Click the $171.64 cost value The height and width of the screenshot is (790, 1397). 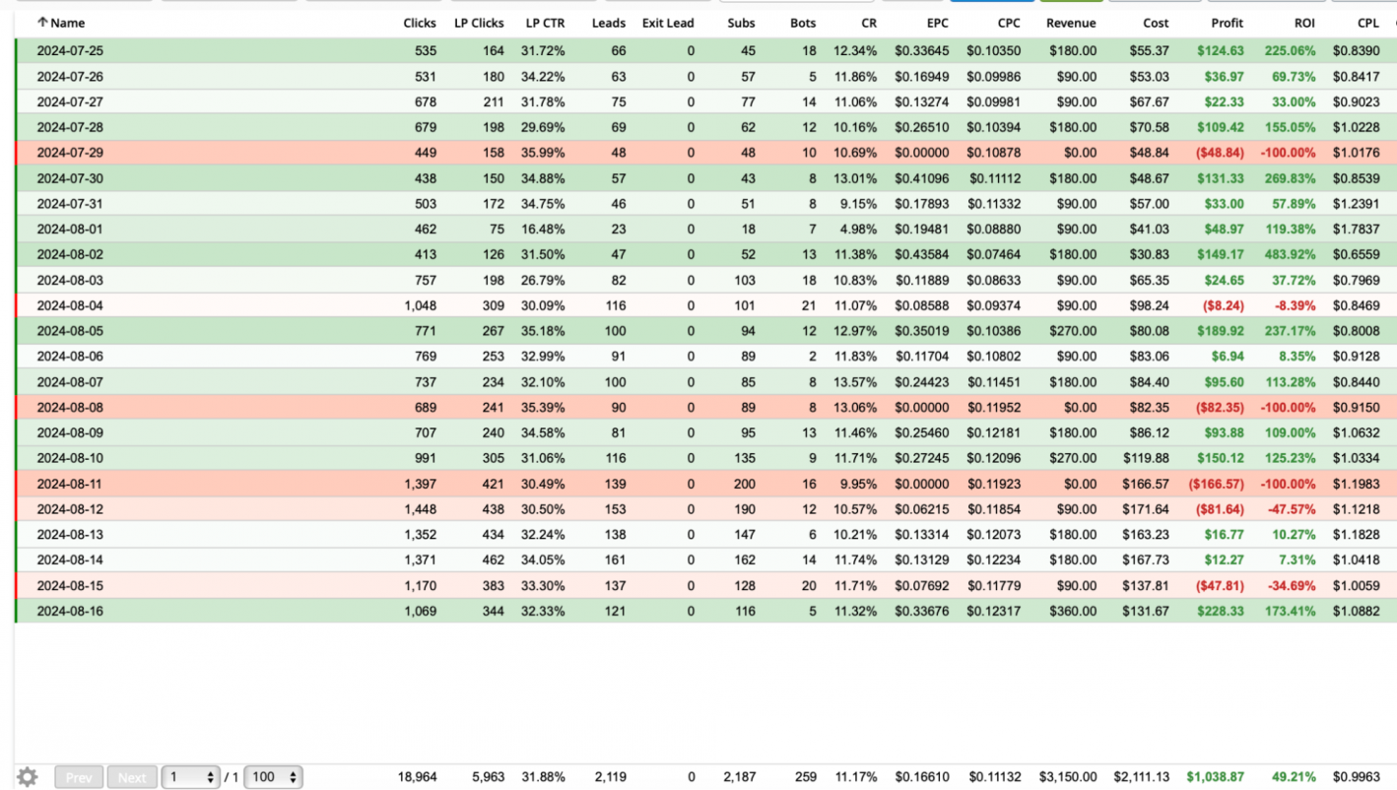(x=1146, y=509)
